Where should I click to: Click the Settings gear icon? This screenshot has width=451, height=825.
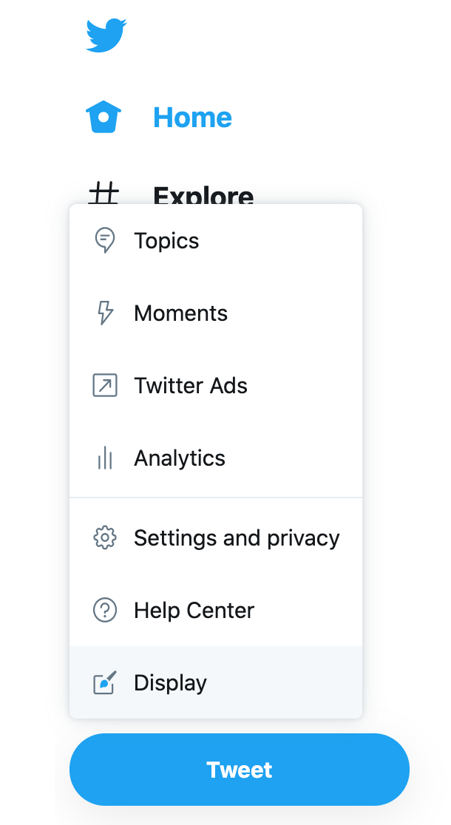tap(105, 537)
